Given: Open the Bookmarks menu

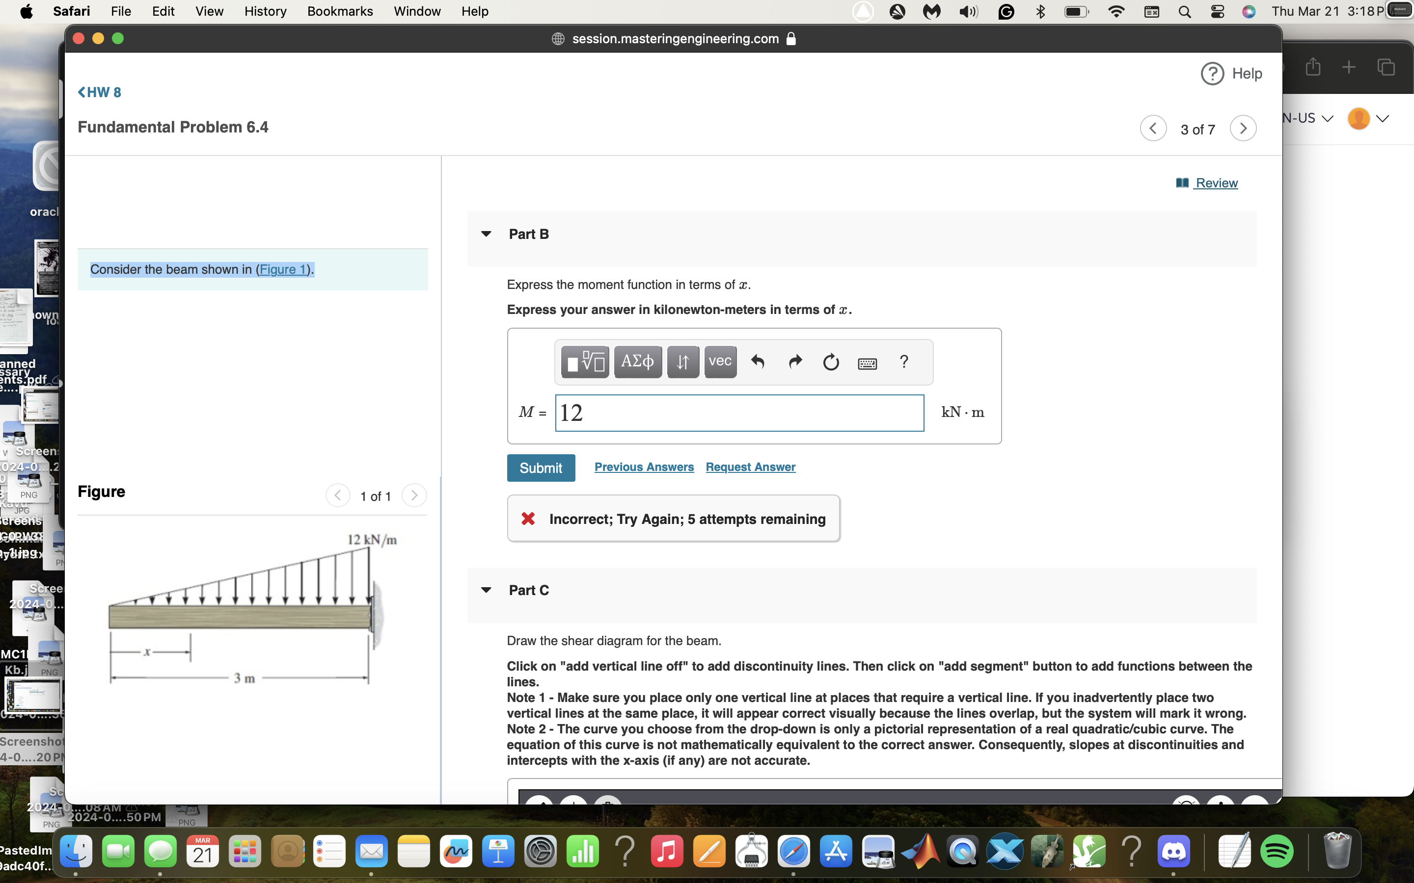Looking at the screenshot, I should point(339,11).
